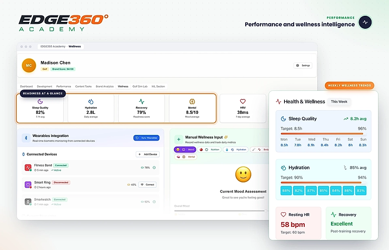The height and width of the screenshot is (250, 389).
Task: Click the Fitness Band red device icon
Action: click(28, 167)
